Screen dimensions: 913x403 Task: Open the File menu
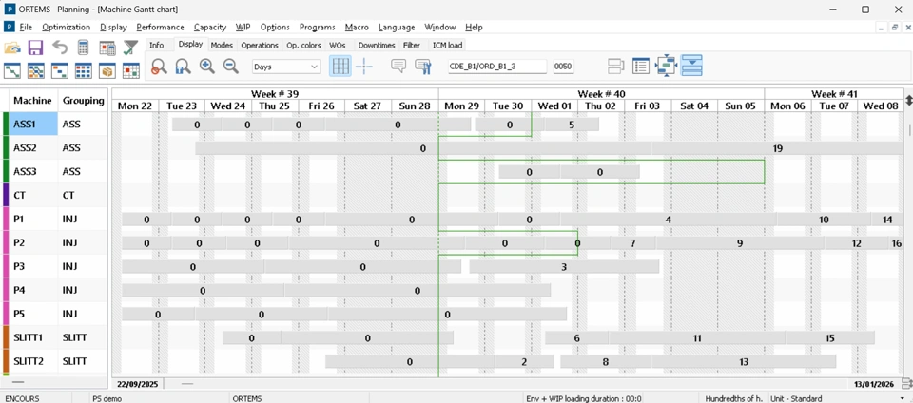click(26, 27)
